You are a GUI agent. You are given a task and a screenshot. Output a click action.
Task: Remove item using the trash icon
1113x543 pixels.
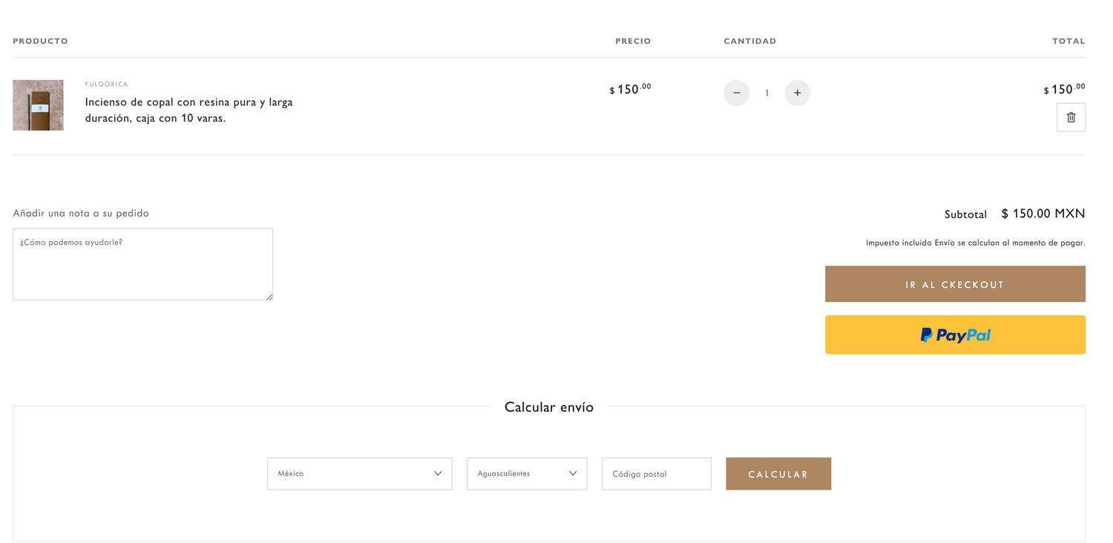(1071, 117)
